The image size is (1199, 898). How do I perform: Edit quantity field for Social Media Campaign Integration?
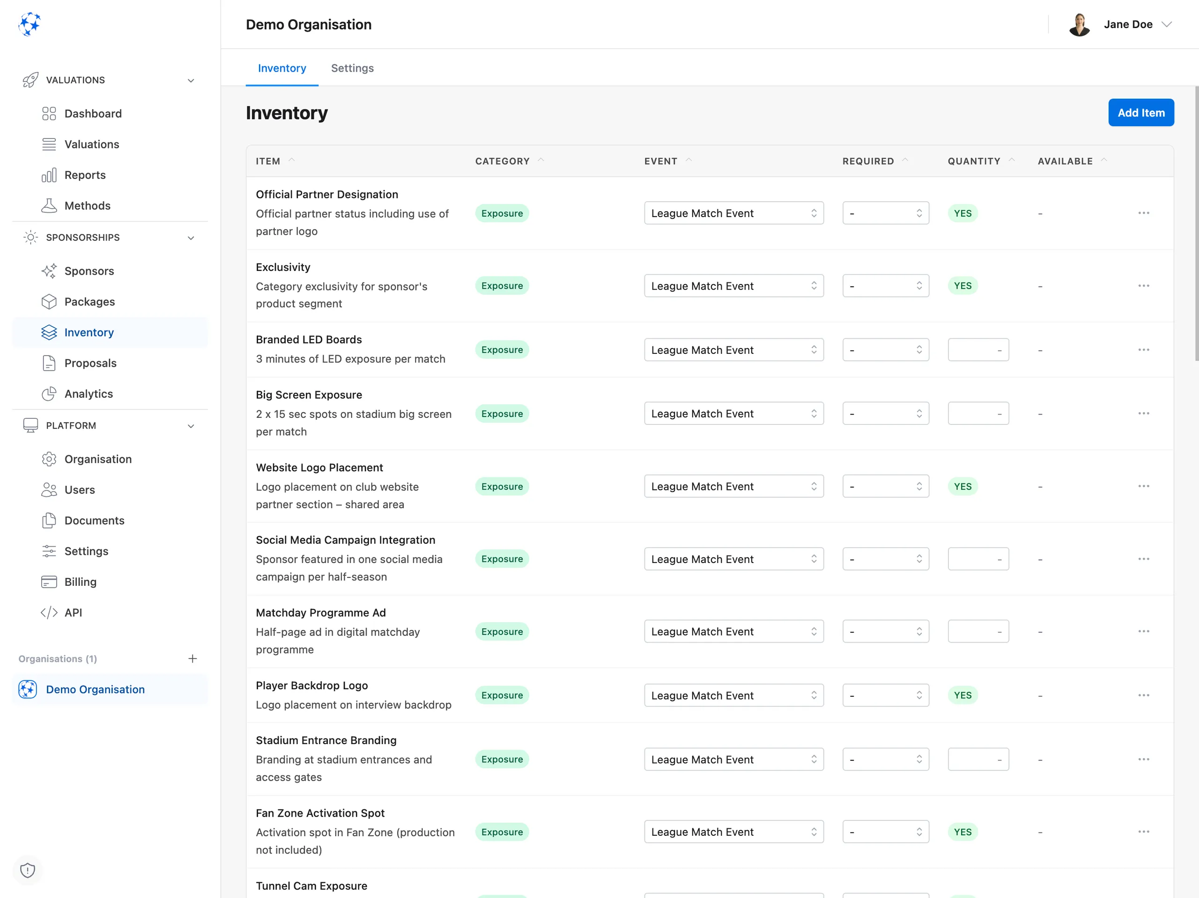pyautogui.click(x=978, y=559)
